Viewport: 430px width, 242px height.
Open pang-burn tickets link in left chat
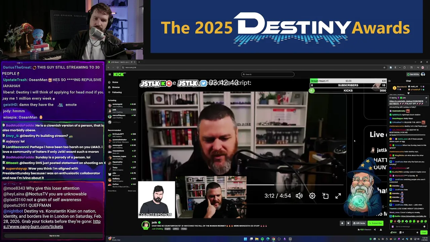coord(52,224)
